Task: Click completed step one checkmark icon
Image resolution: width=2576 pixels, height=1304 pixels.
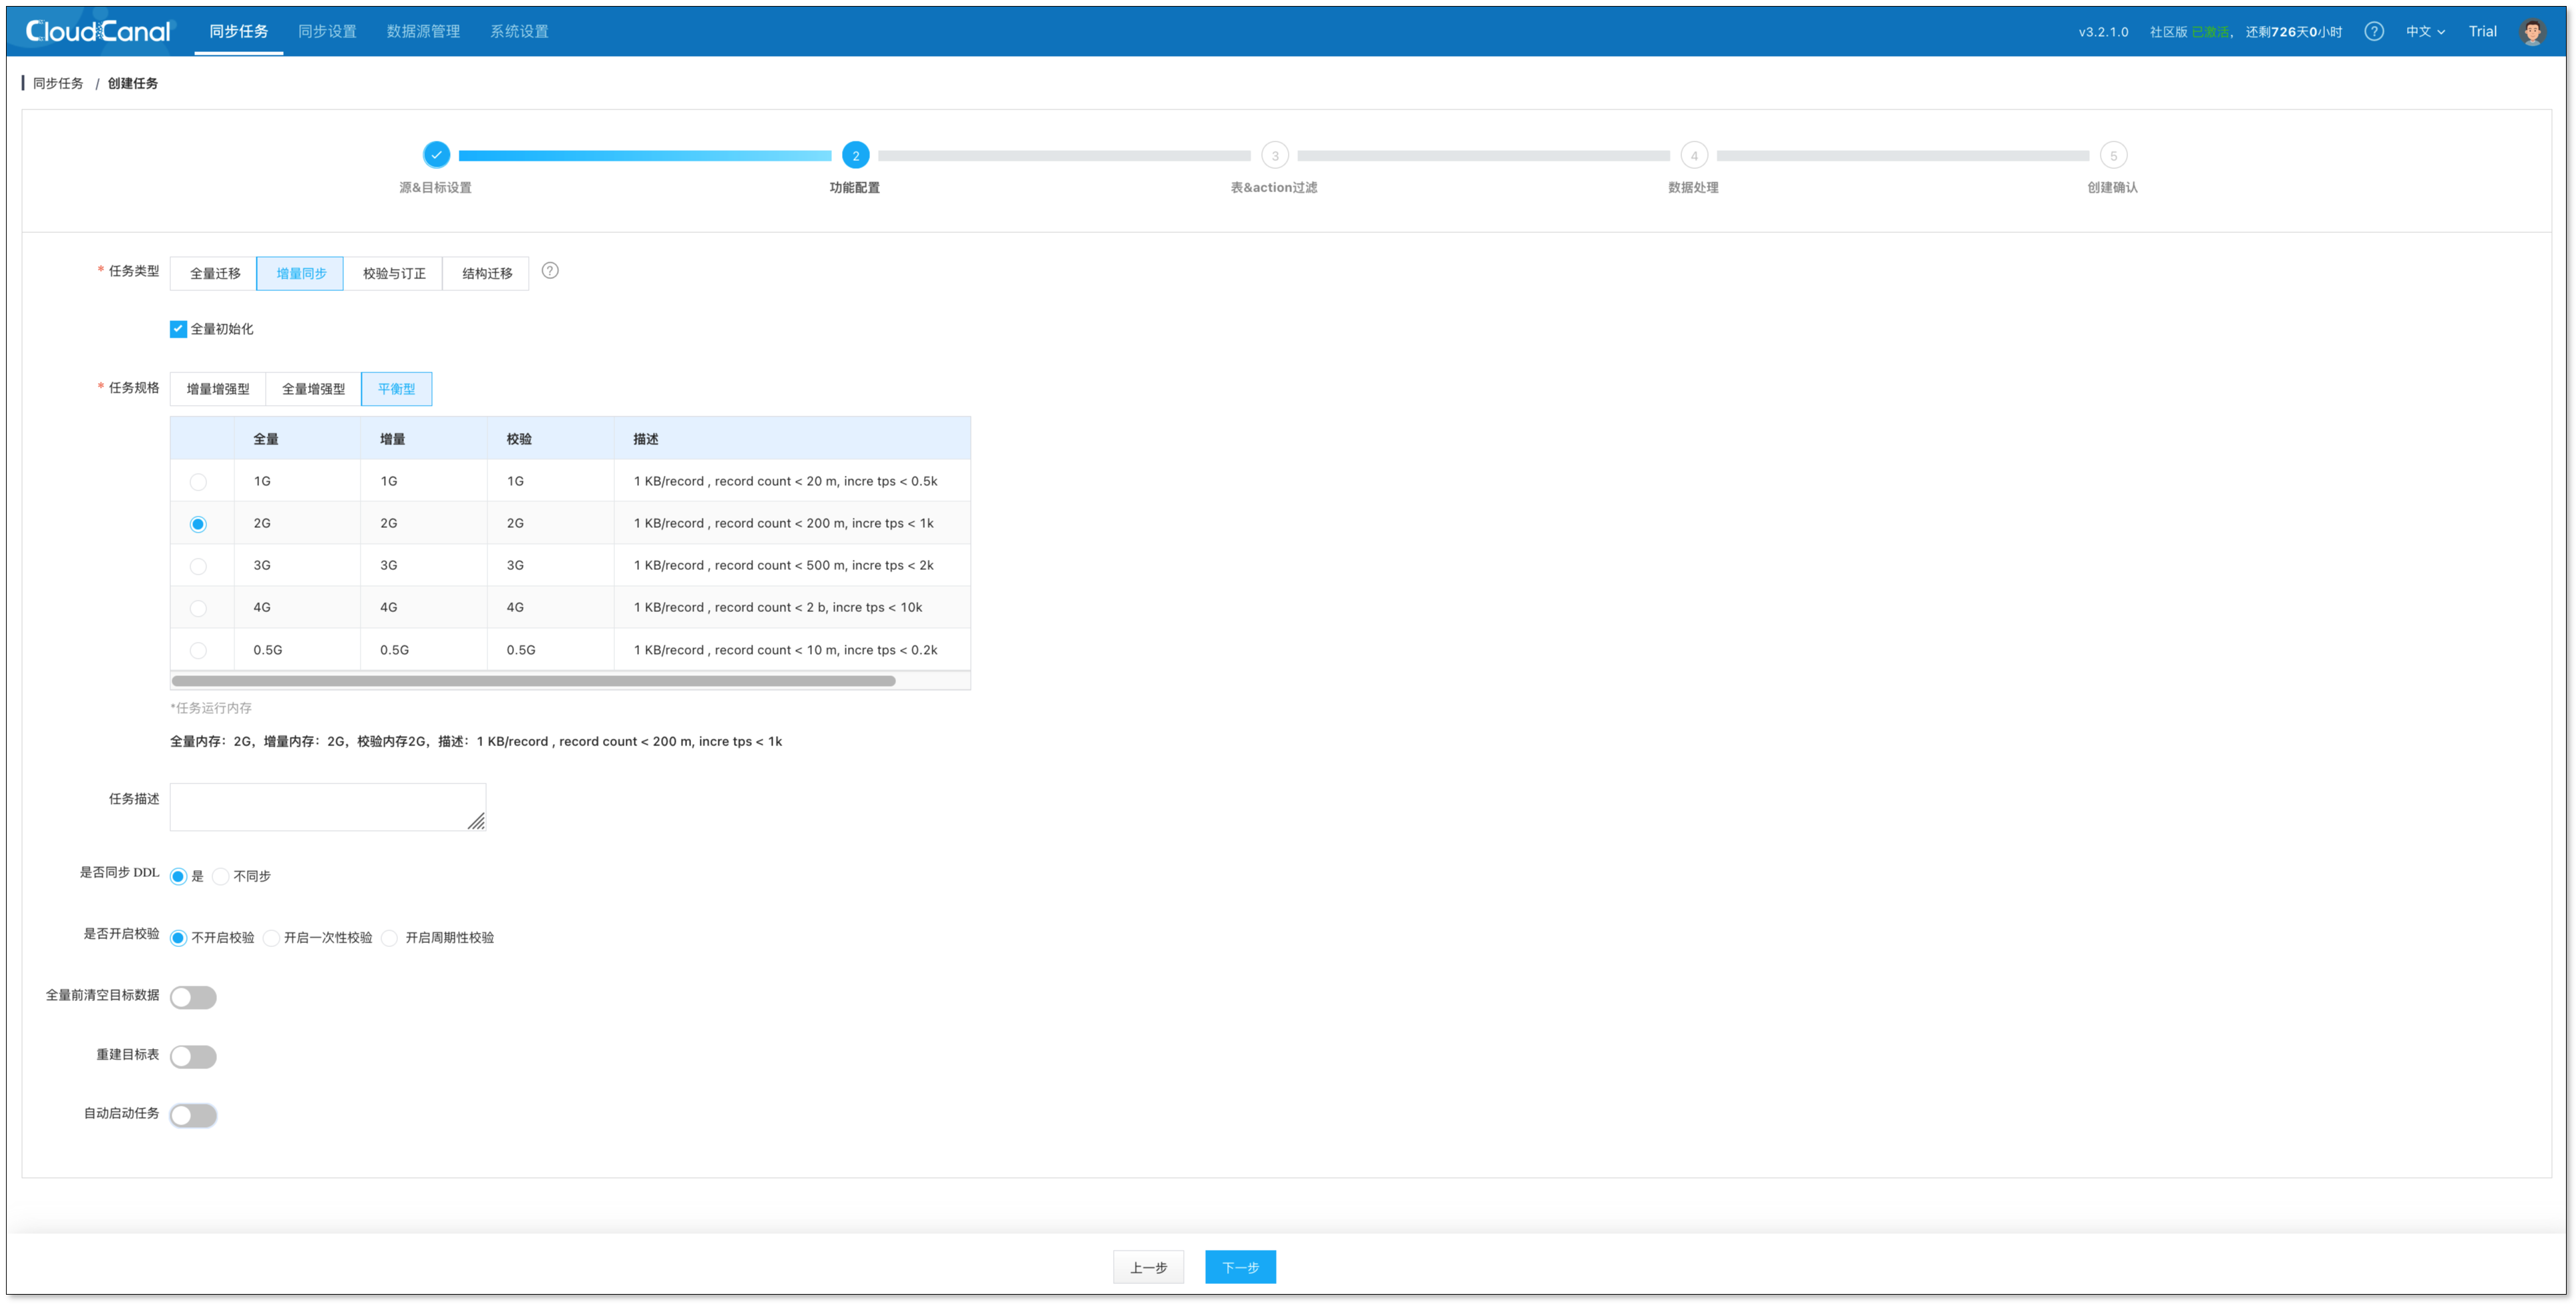Action: tap(436, 155)
